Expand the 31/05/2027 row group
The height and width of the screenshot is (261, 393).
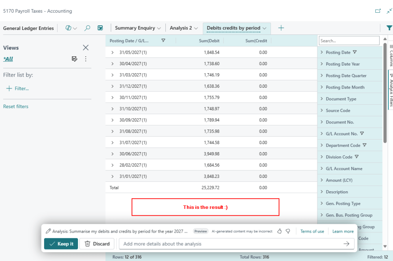click(x=112, y=53)
